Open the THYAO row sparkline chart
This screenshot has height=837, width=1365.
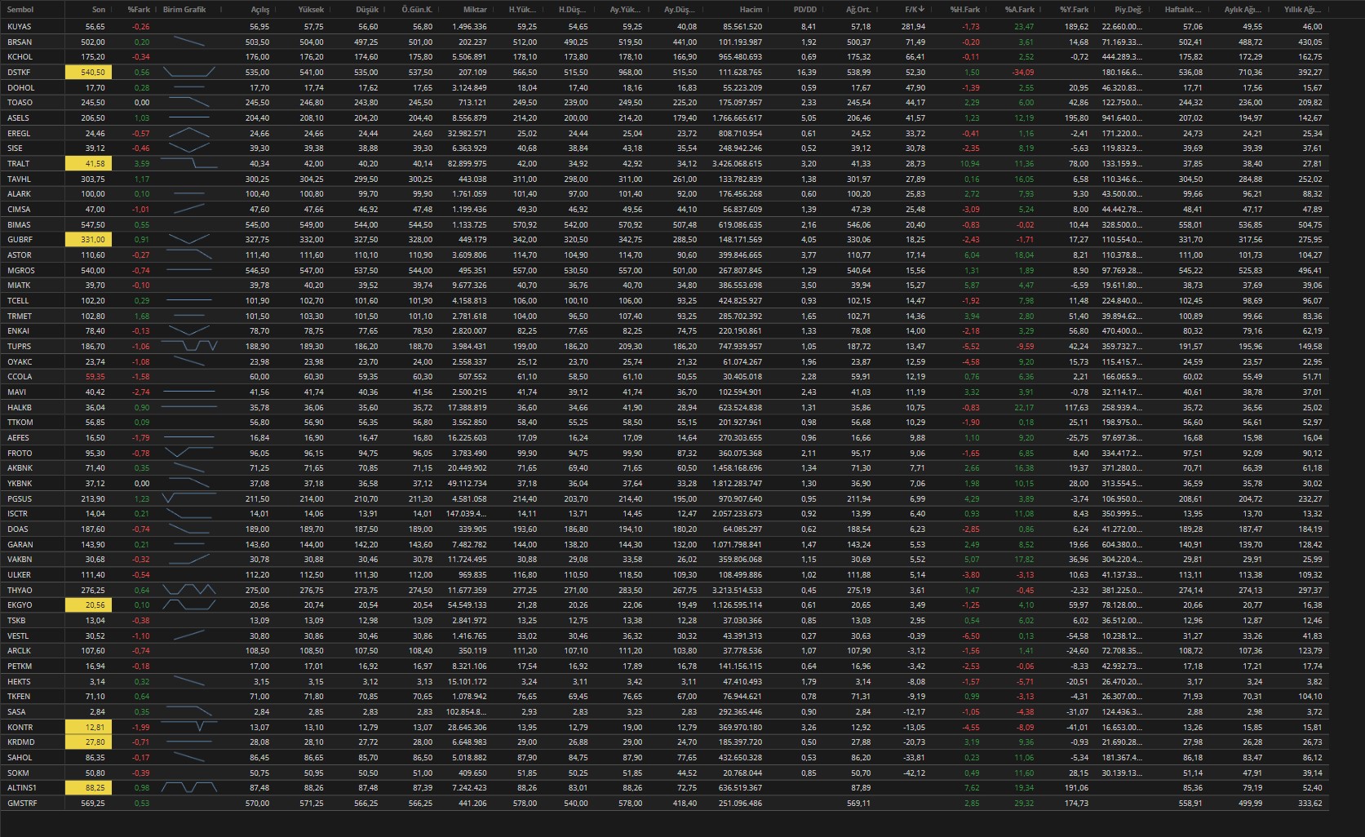point(189,590)
